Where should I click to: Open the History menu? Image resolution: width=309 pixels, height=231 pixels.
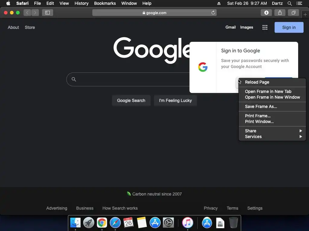[81, 3]
